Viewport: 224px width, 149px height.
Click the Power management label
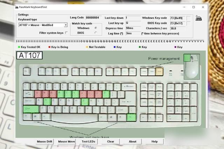pyautogui.click(x=164, y=59)
